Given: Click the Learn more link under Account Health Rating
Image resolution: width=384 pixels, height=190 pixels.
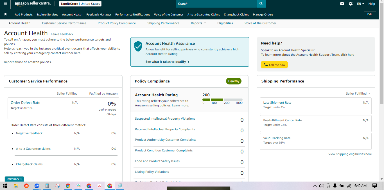Looking at the screenshot, I should coord(180,105).
